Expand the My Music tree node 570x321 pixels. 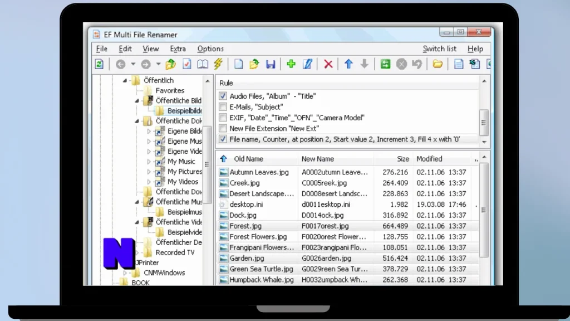tap(149, 162)
